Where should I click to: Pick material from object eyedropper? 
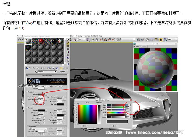(36, 72)
